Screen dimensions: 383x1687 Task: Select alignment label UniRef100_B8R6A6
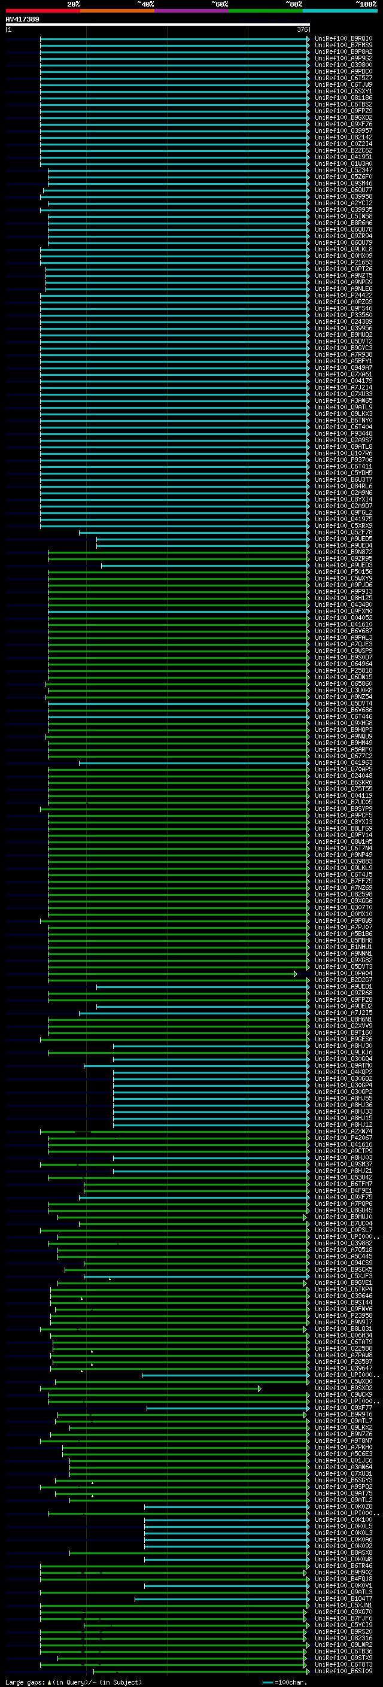344,223
